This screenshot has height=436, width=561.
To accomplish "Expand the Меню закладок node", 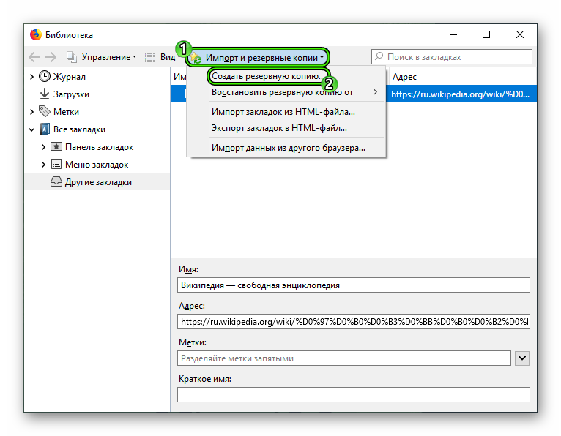I will click(44, 165).
